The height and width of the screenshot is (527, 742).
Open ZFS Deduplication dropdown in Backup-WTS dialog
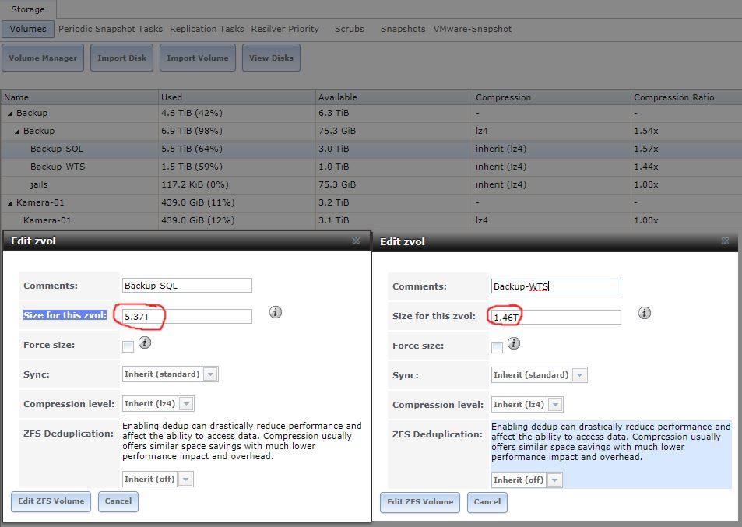pyautogui.click(x=554, y=480)
